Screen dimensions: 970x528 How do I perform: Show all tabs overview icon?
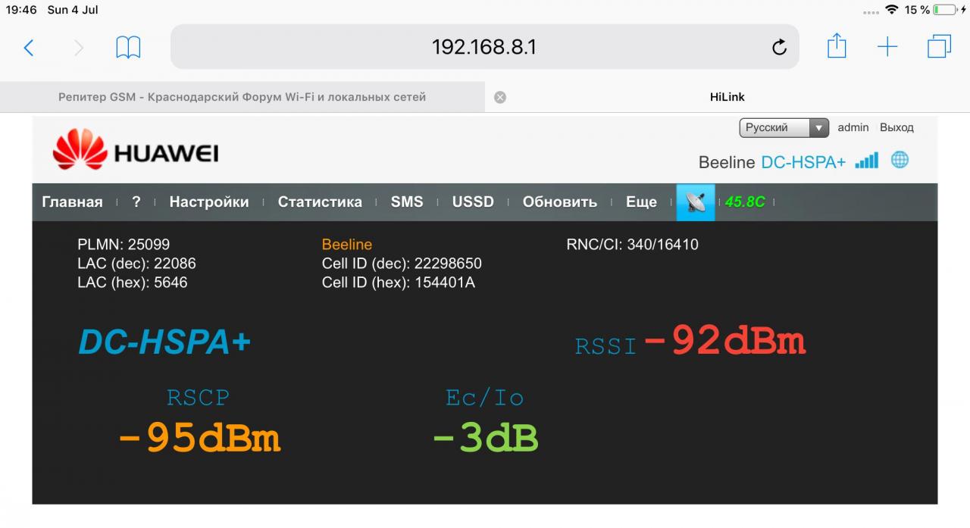(x=939, y=46)
